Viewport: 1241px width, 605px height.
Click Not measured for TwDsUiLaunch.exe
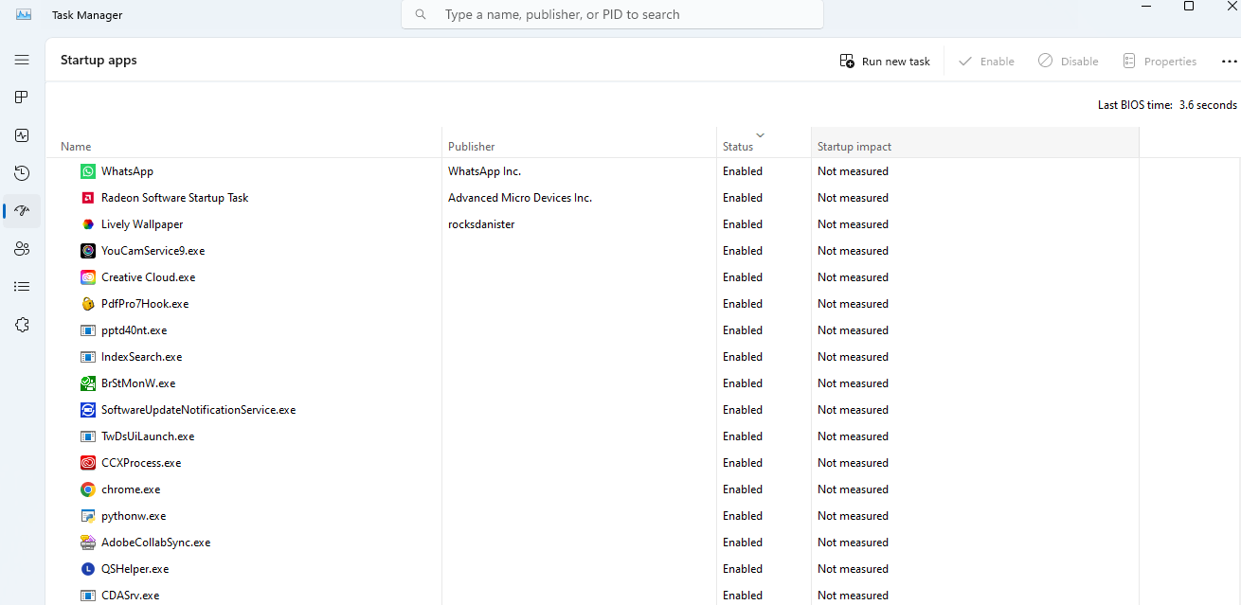click(853, 436)
